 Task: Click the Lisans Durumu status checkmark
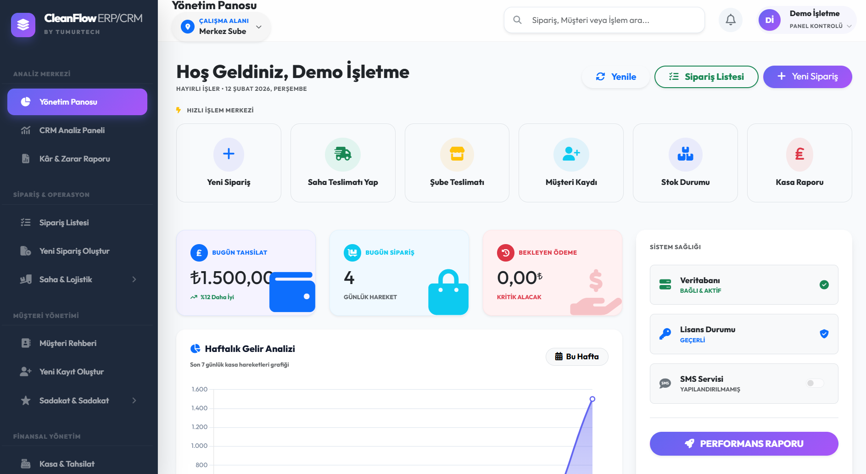click(824, 334)
